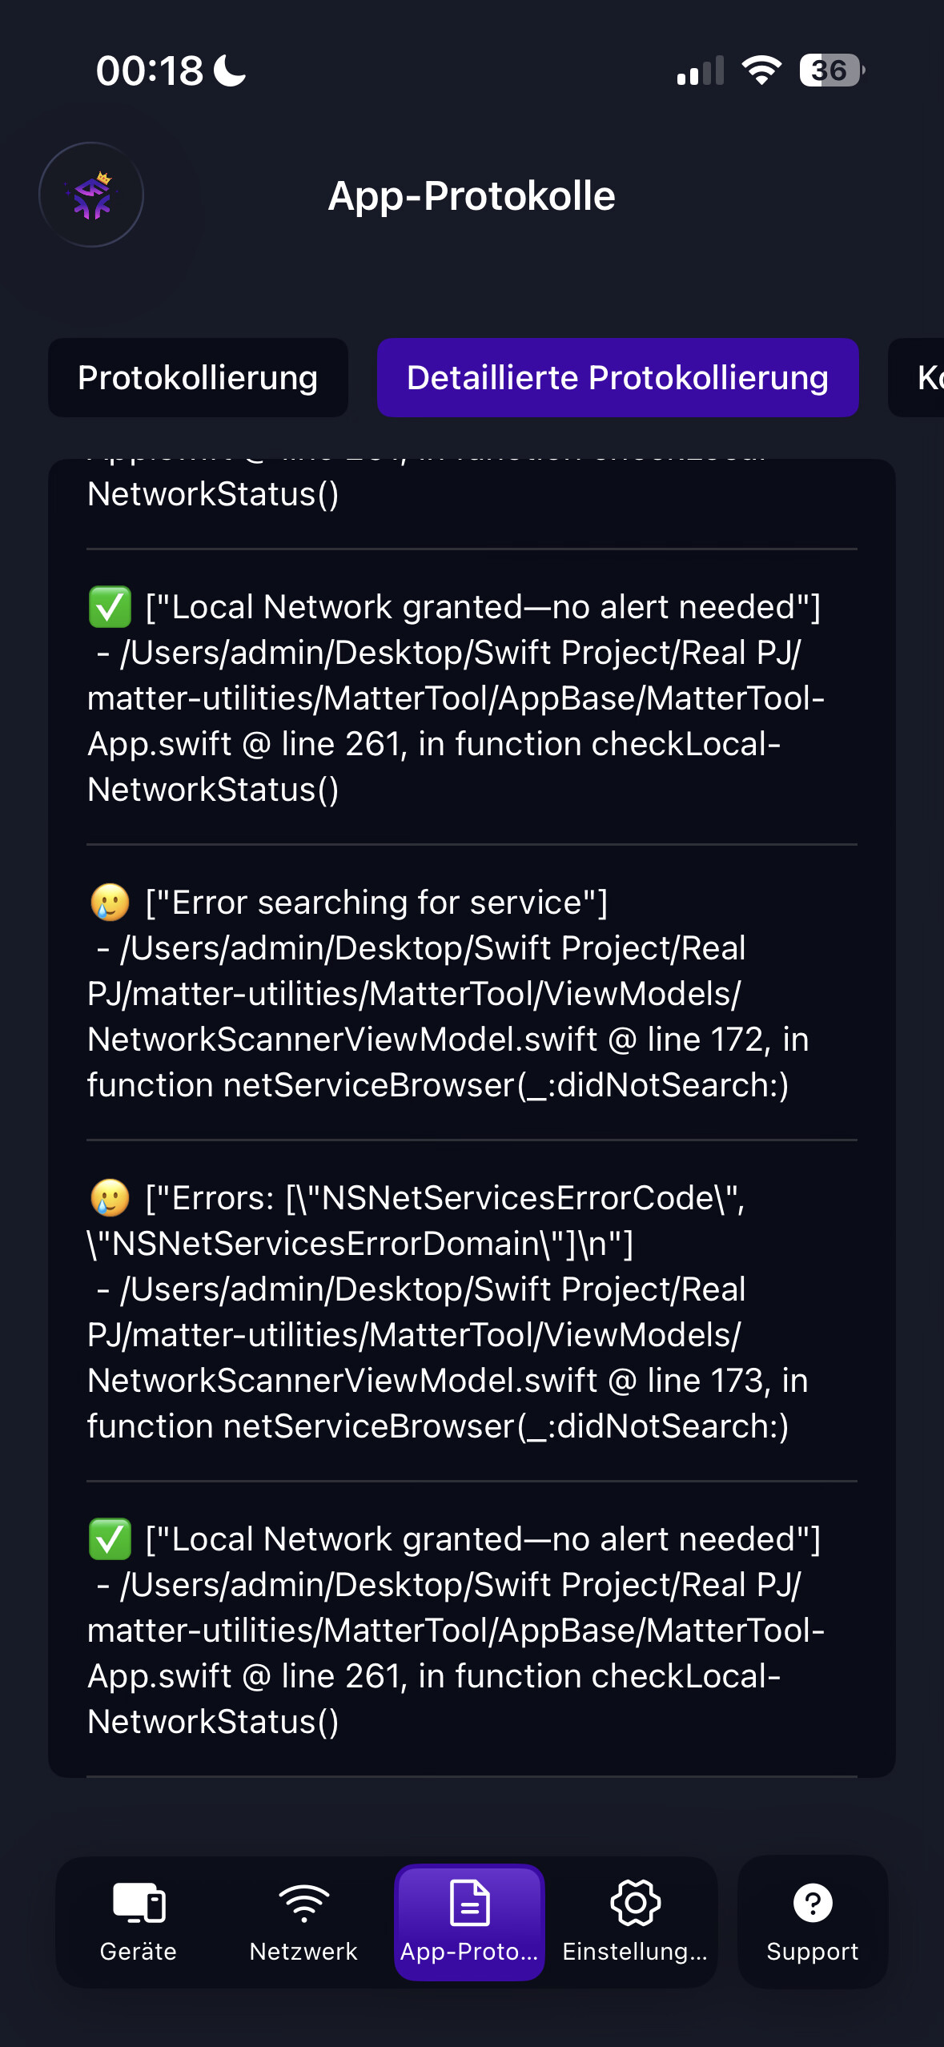This screenshot has height=2047, width=944.
Task: Tap the Support question mark icon
Action: click(x=812, y=1903)
